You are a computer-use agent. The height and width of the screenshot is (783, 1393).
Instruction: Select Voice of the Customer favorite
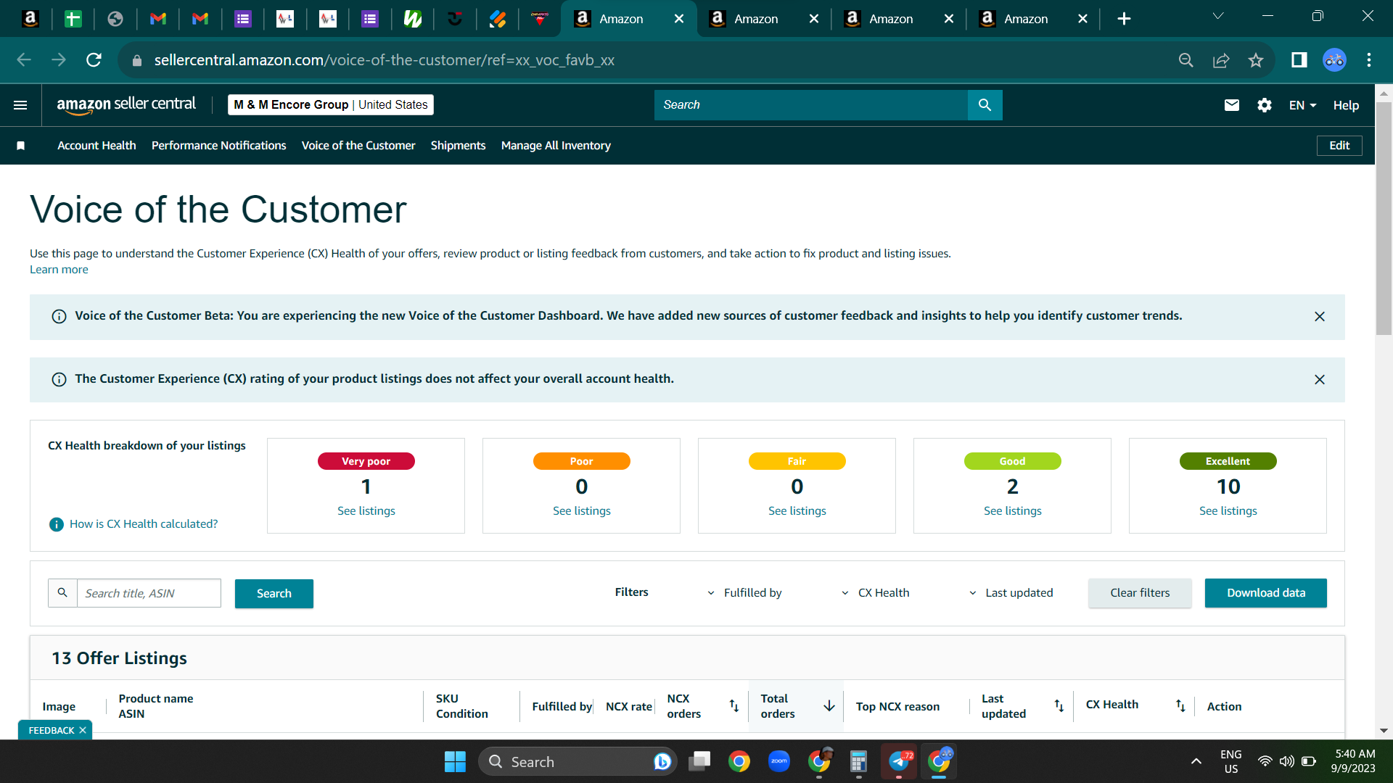pos(358,146)
